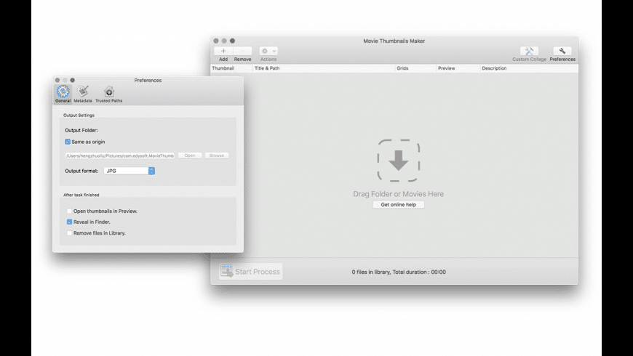Click the Browse button for output folder

pos(217,155)
